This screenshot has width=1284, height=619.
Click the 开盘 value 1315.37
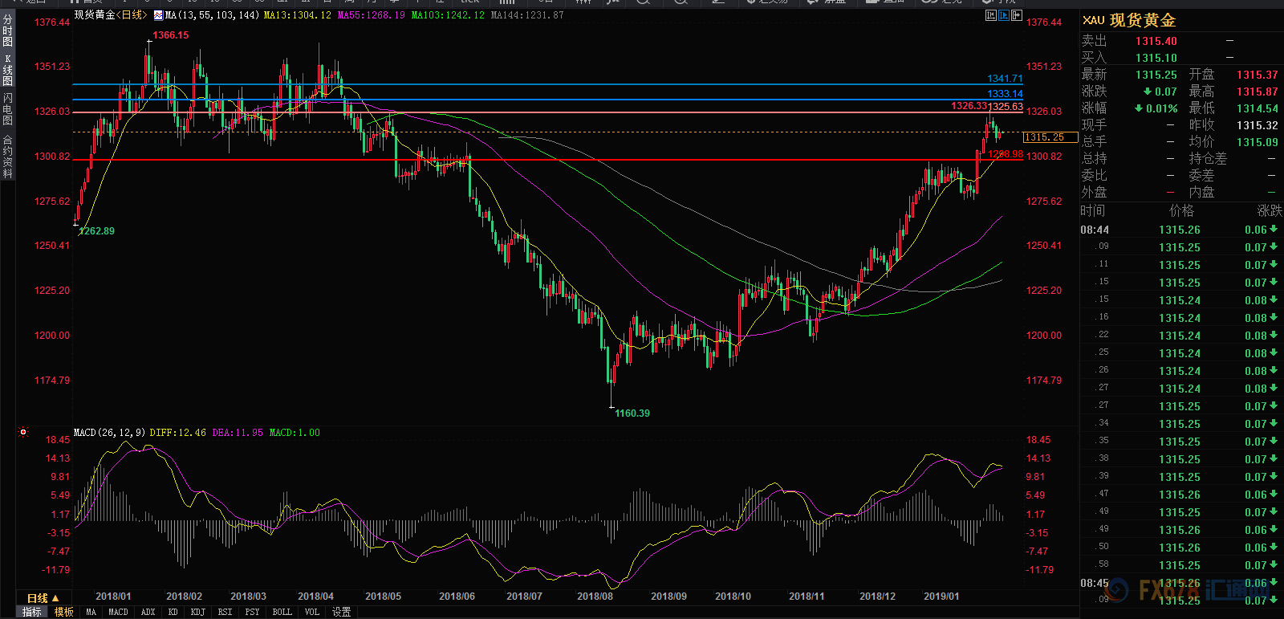1257,75
